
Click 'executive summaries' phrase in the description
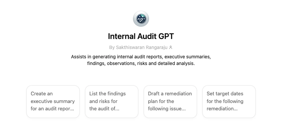pyautogui.click(x=188, y=57)
